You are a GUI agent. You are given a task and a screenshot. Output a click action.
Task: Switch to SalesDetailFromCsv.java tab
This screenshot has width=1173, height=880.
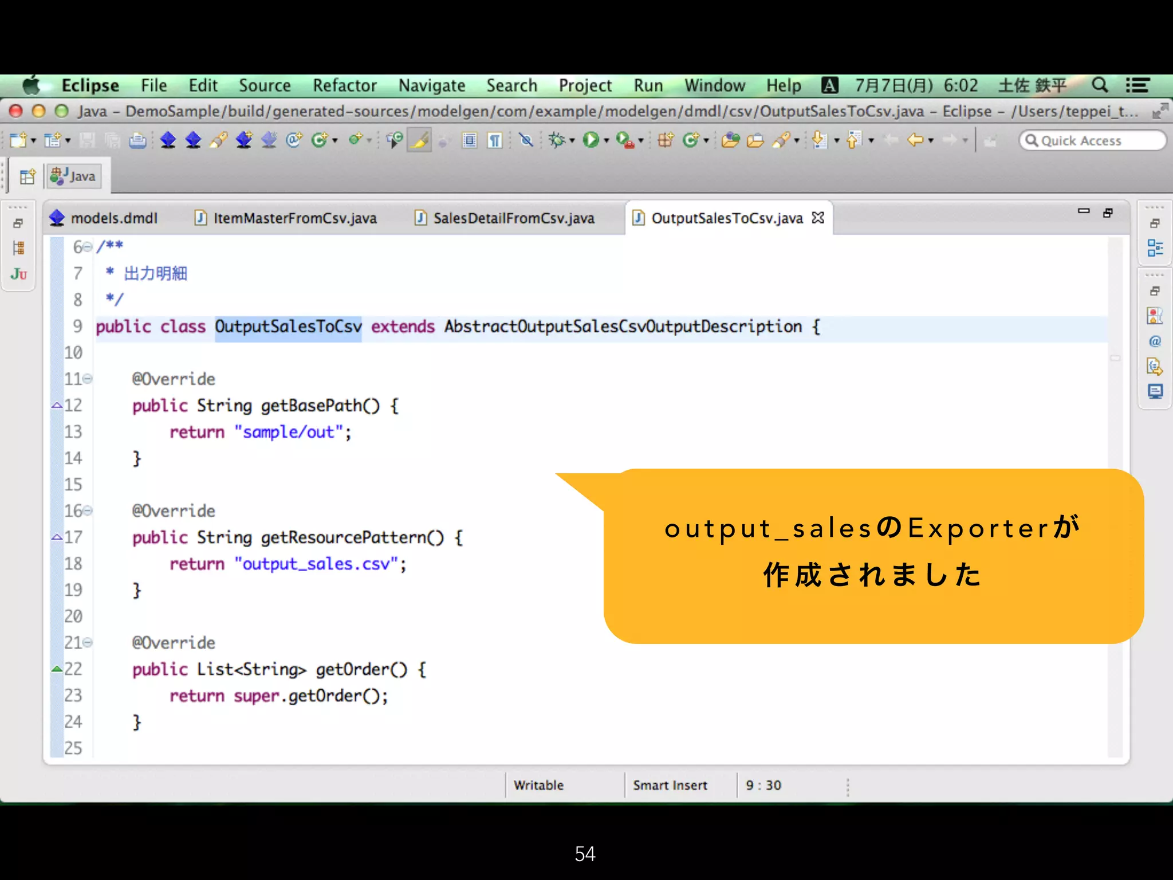[x=513, y=218]
